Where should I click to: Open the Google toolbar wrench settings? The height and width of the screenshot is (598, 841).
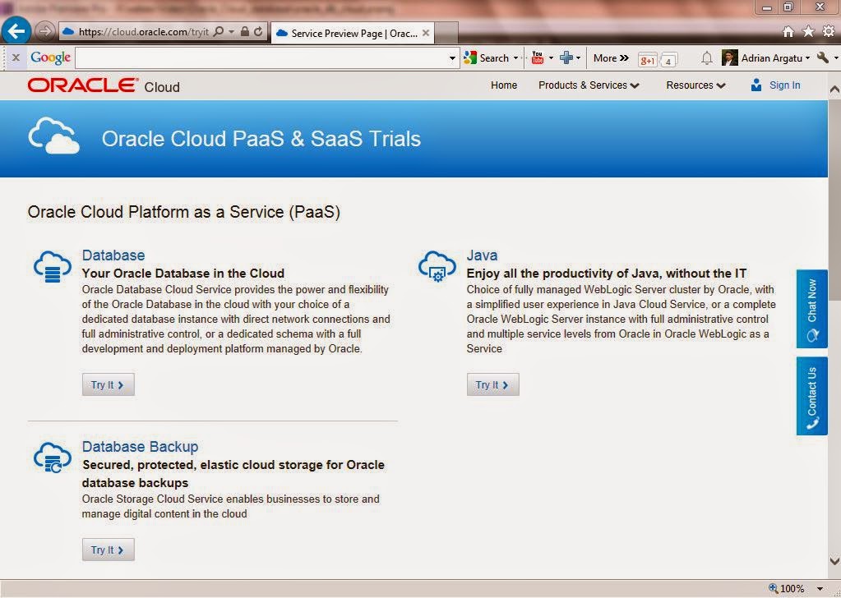click(x=823, y=57)
